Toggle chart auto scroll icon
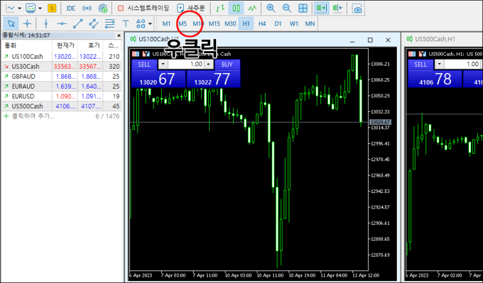483x283 pixels. coord(321,8)
